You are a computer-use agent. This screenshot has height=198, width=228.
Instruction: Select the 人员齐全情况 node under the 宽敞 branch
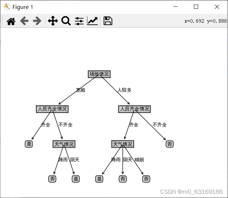tap(52, 109)
